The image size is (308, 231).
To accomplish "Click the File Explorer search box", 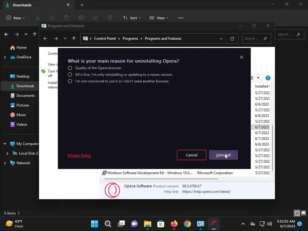I will pyautogui.click(x=289, y=34).
